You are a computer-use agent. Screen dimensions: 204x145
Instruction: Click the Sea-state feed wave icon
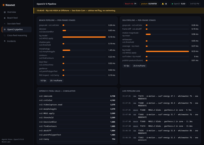click(5, 24)
